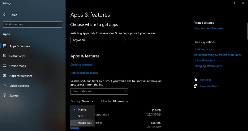Select Install date sort option
The image size is (248, 131).
point(85,123)
